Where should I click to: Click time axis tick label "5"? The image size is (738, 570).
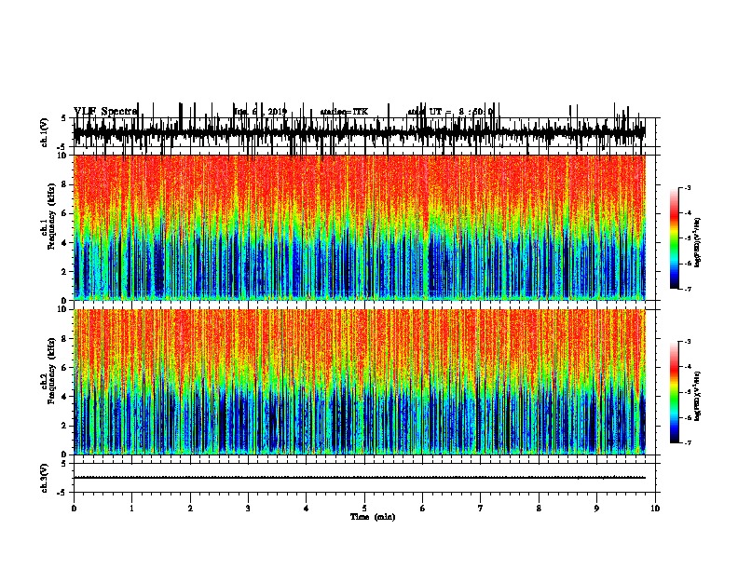pos(364,509)
